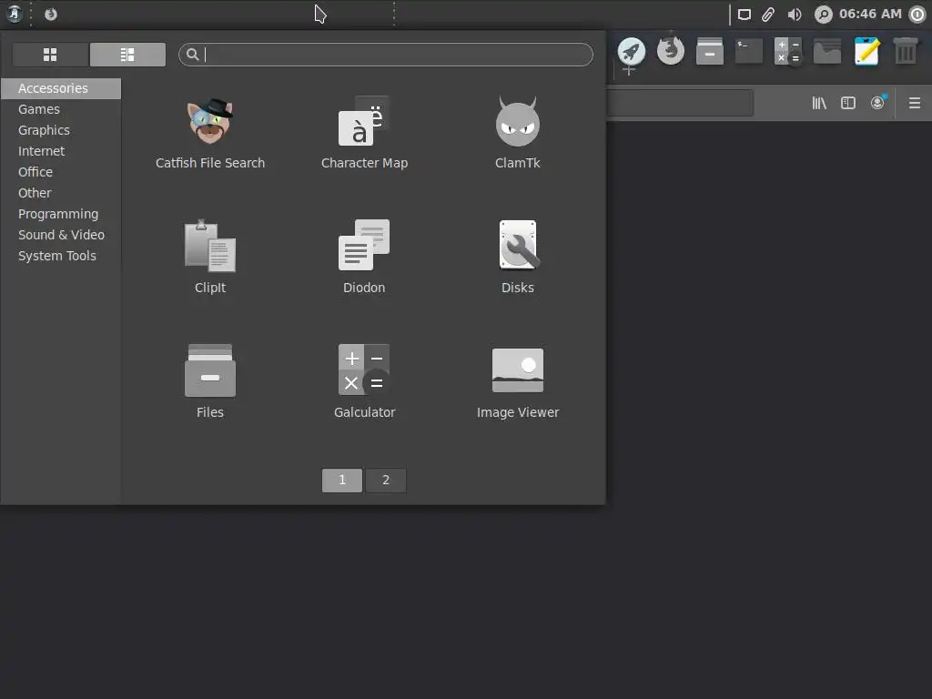Select the Games category
The image size is (932, 699).
(x=61, y=109)
